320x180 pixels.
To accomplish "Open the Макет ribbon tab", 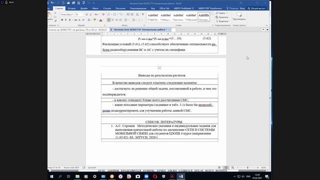I will 95,8.
